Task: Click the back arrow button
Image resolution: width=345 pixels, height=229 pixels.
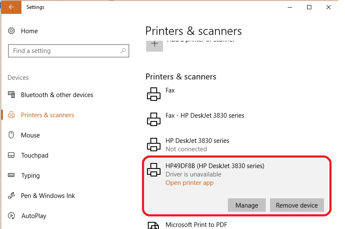Action: pyautogui.click(x=11, y=7)
